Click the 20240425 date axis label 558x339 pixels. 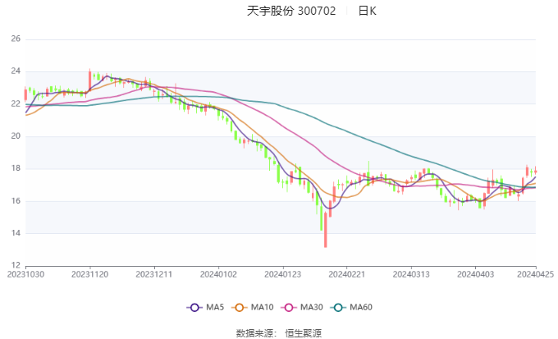tap(534, 274)
